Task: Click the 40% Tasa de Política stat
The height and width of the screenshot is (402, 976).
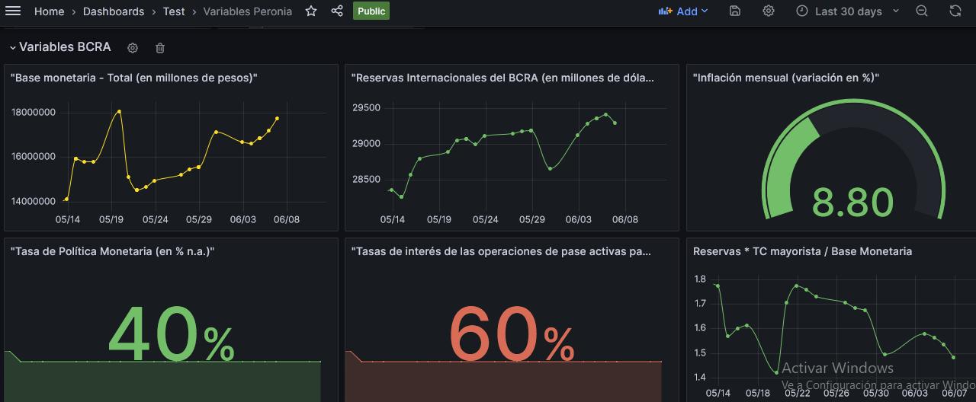Action: pyautogui.click(x=171, y=335)
